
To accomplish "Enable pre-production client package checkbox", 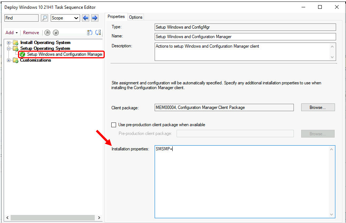I will (x=113, y=125).
